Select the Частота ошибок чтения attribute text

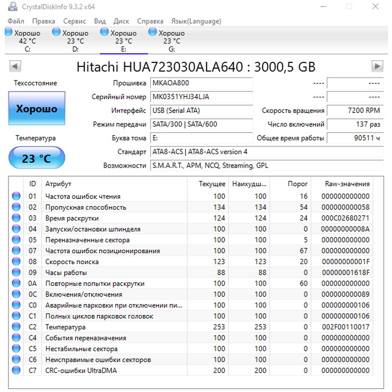(83, 196)
